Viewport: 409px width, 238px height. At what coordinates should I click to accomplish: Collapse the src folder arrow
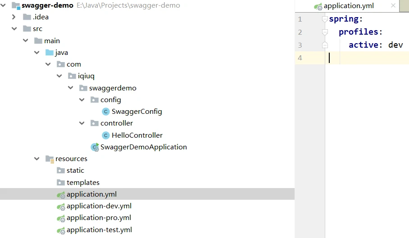tap(14, 29)
